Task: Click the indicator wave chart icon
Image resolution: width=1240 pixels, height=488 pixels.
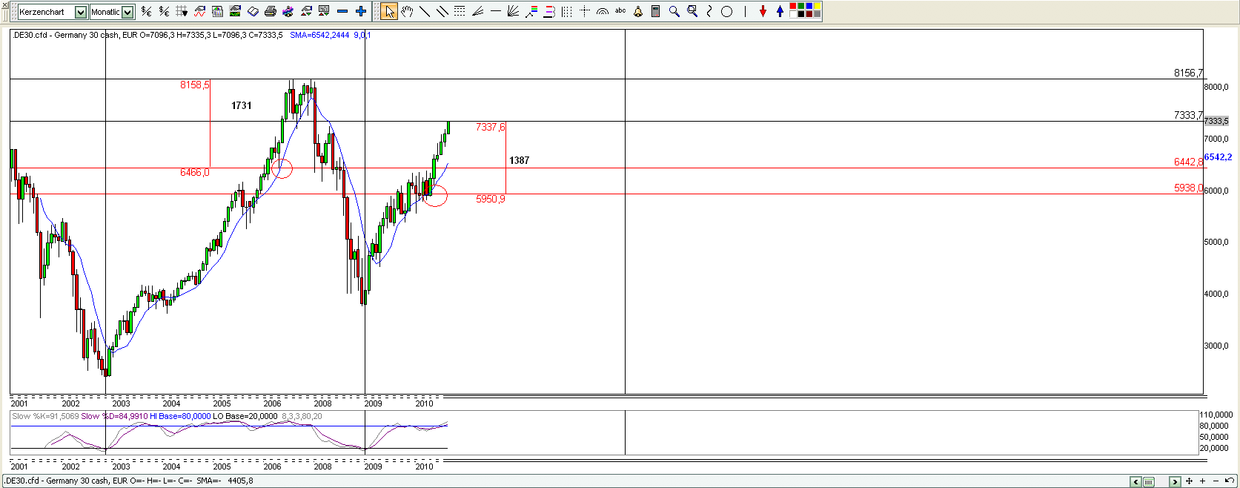Action: coord(199,11)
